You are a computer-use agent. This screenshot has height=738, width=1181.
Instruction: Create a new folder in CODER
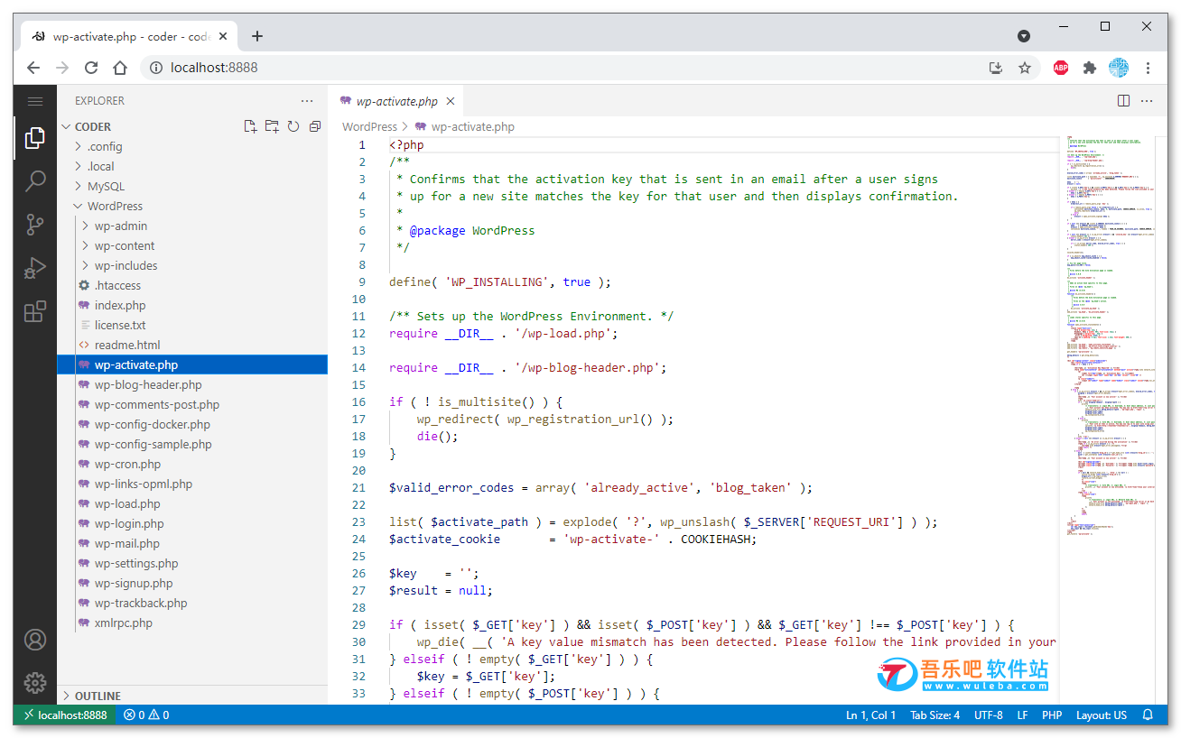point(272,126)
